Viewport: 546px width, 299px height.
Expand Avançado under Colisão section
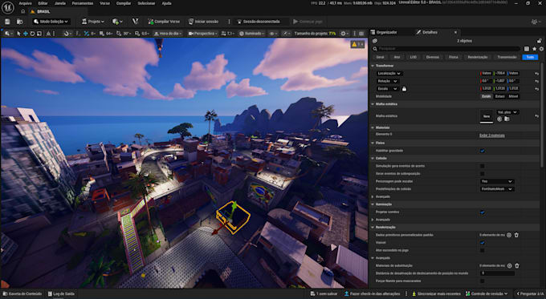[373, 196]
